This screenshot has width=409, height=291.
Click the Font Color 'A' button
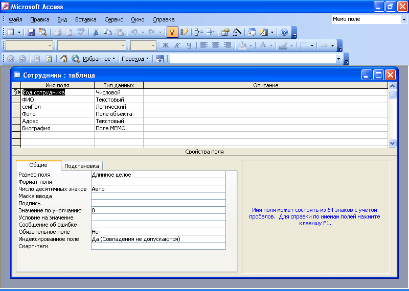point(263,45)
